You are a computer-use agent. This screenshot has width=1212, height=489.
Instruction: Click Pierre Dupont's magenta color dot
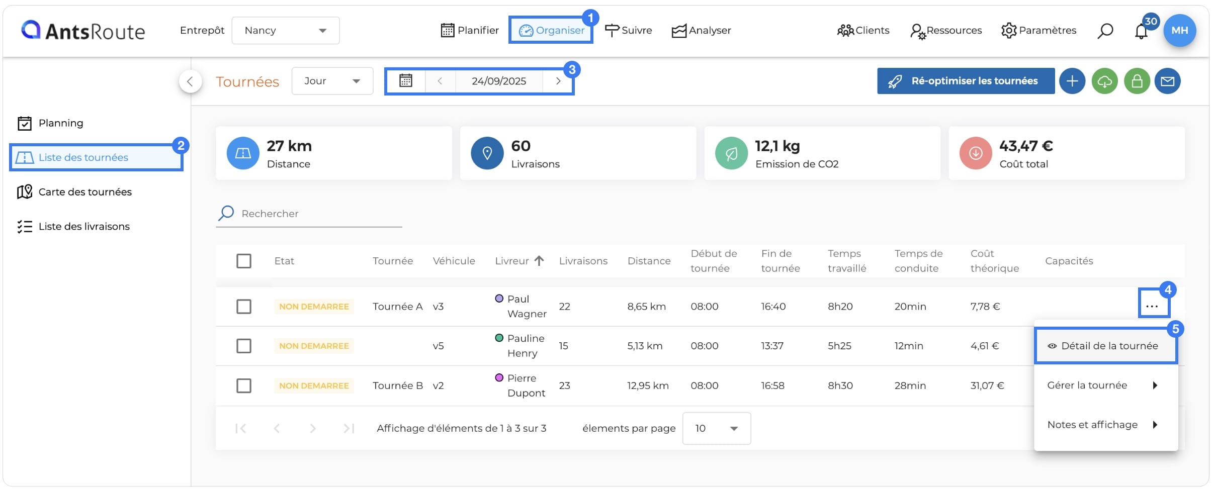coord(499,377)
